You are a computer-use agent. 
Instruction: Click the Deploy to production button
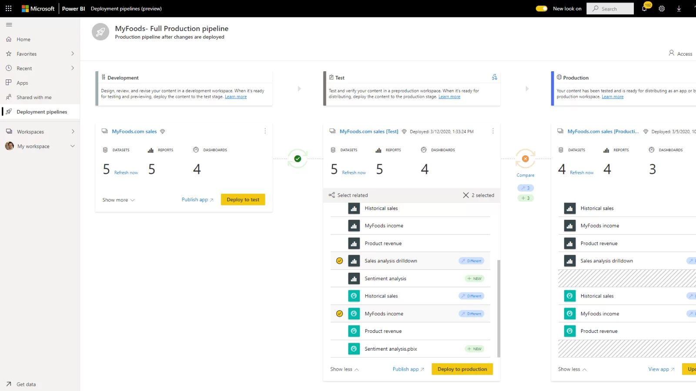pos(462,369)
